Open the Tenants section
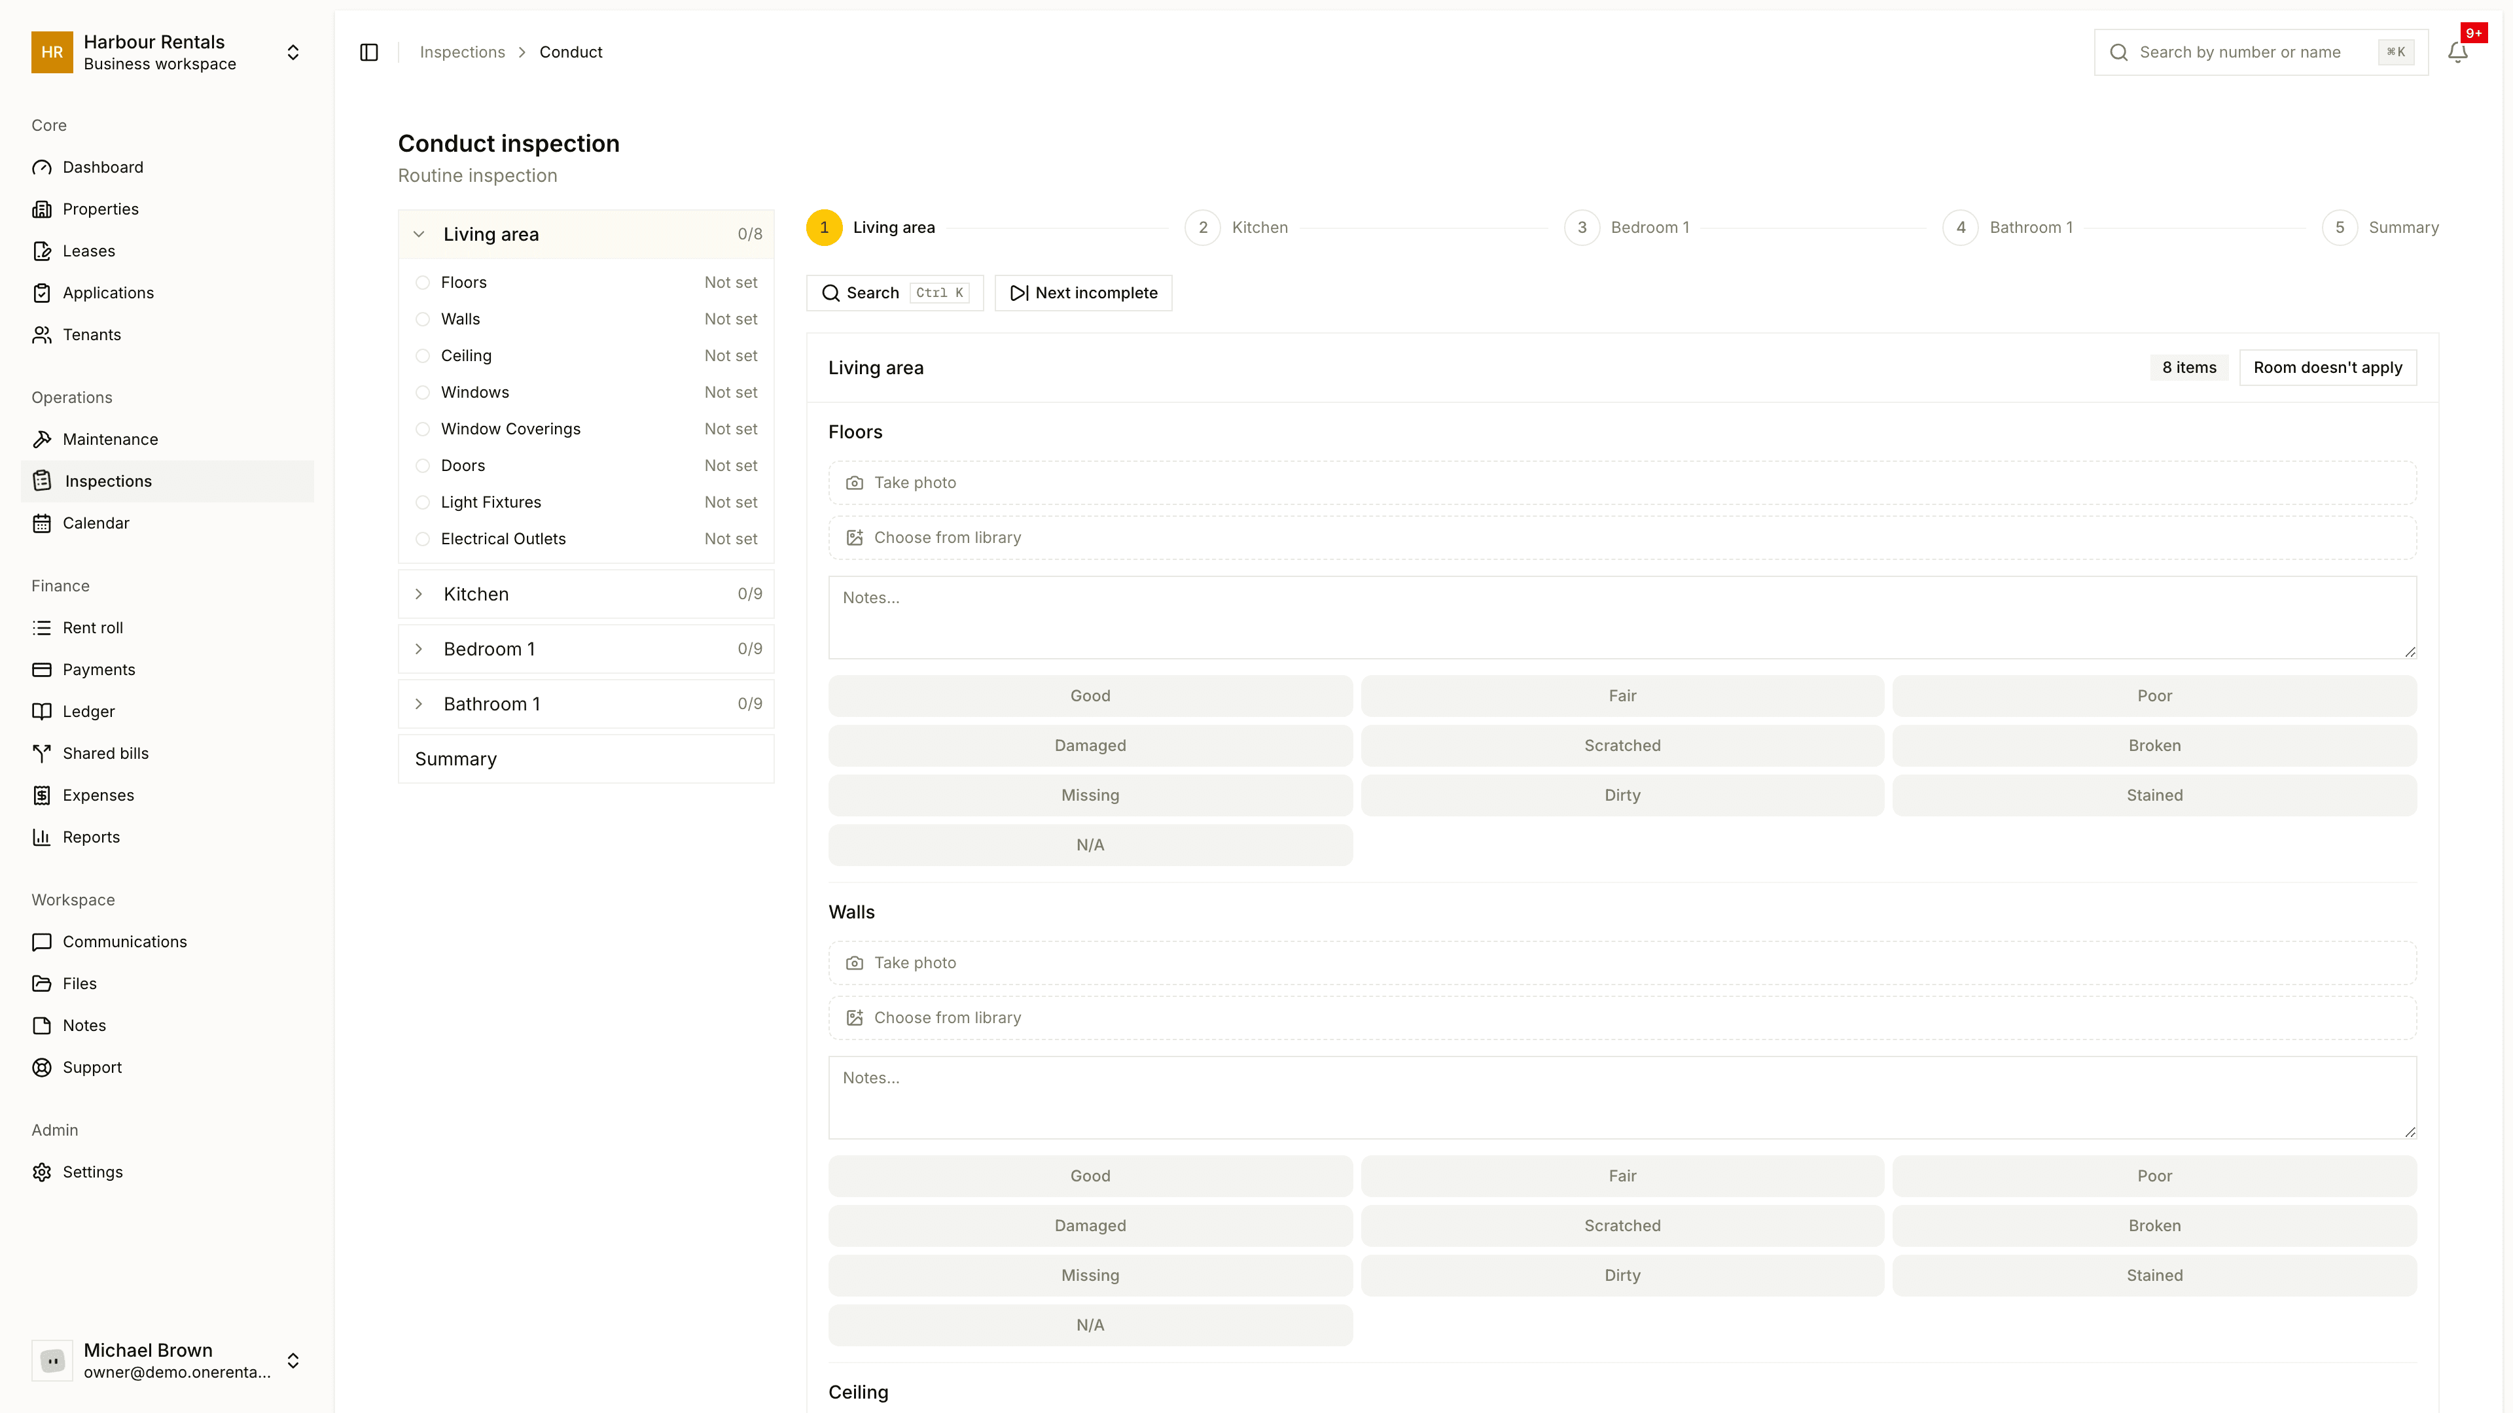The height and width of the screenshot is (1413, 2513). click(167, 334)
